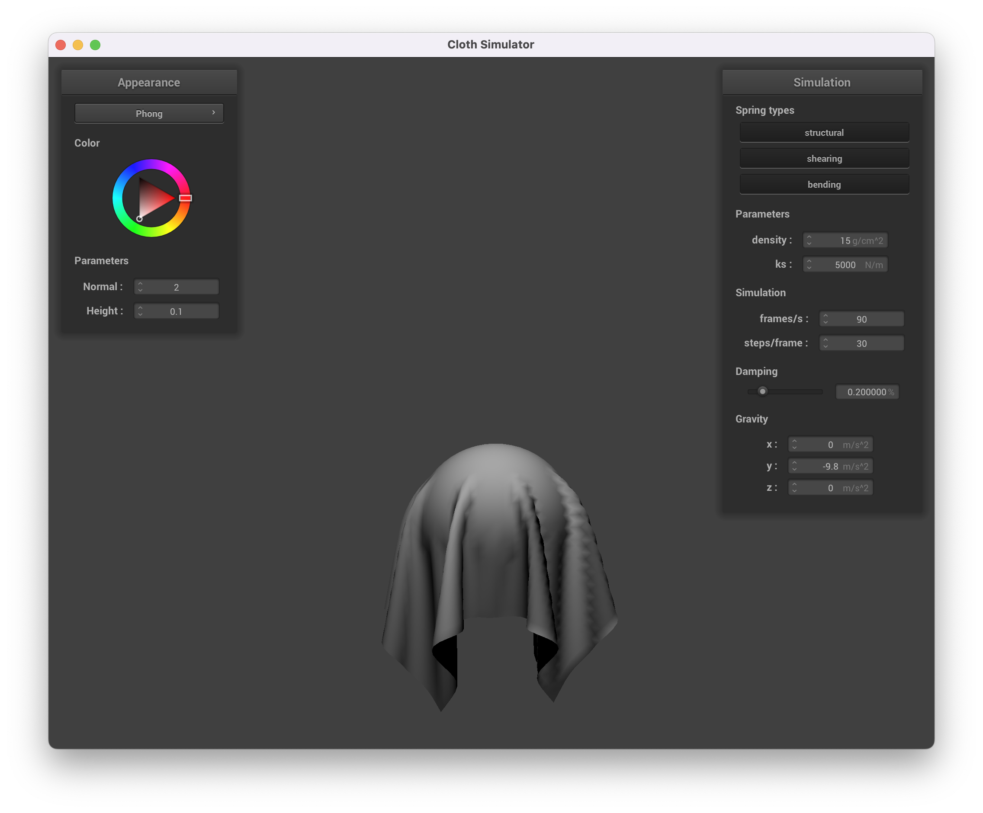983x813 pixels.
Task: Click the Normal value field
Action: click(177, 287)
